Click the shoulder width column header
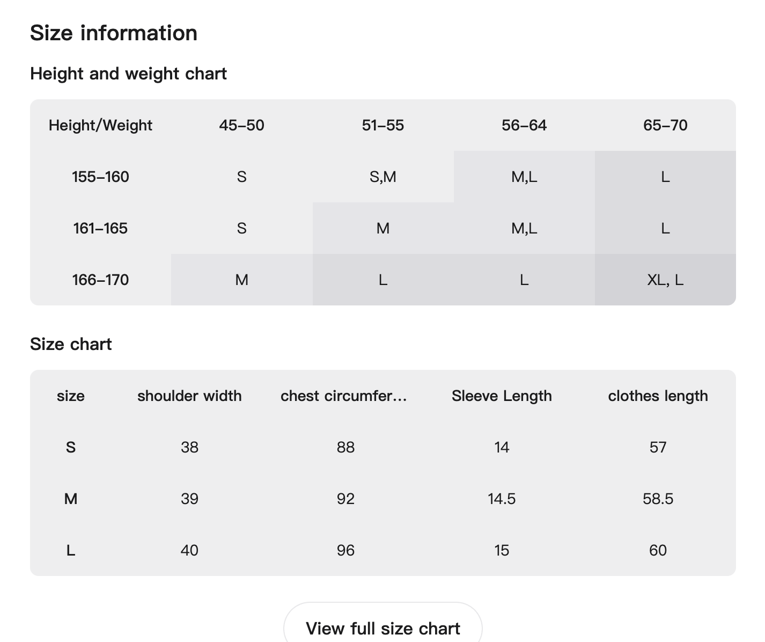Viewport: 765px width, 642px height. (x=189, y=396)
